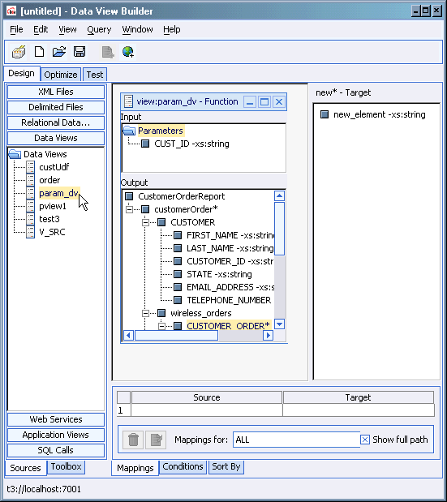The height and width of the screenshot is (502, 447).
Task: Click the V_SRC data view icon
Action: 30,232
